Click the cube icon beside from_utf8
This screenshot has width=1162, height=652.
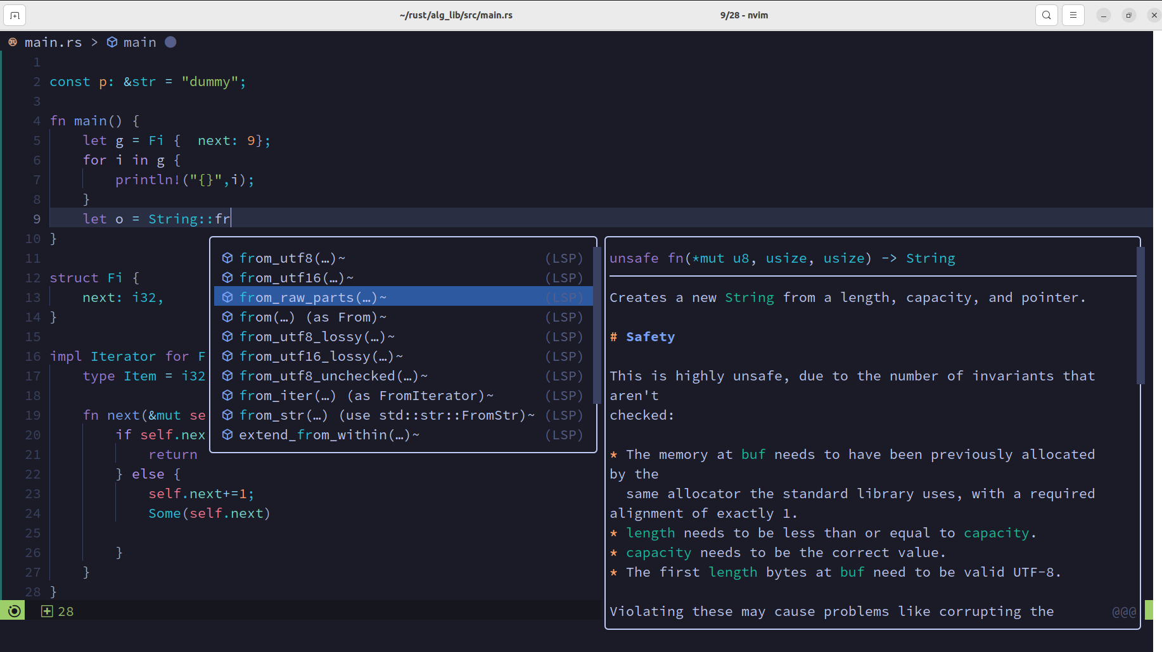tap(227, 258)
